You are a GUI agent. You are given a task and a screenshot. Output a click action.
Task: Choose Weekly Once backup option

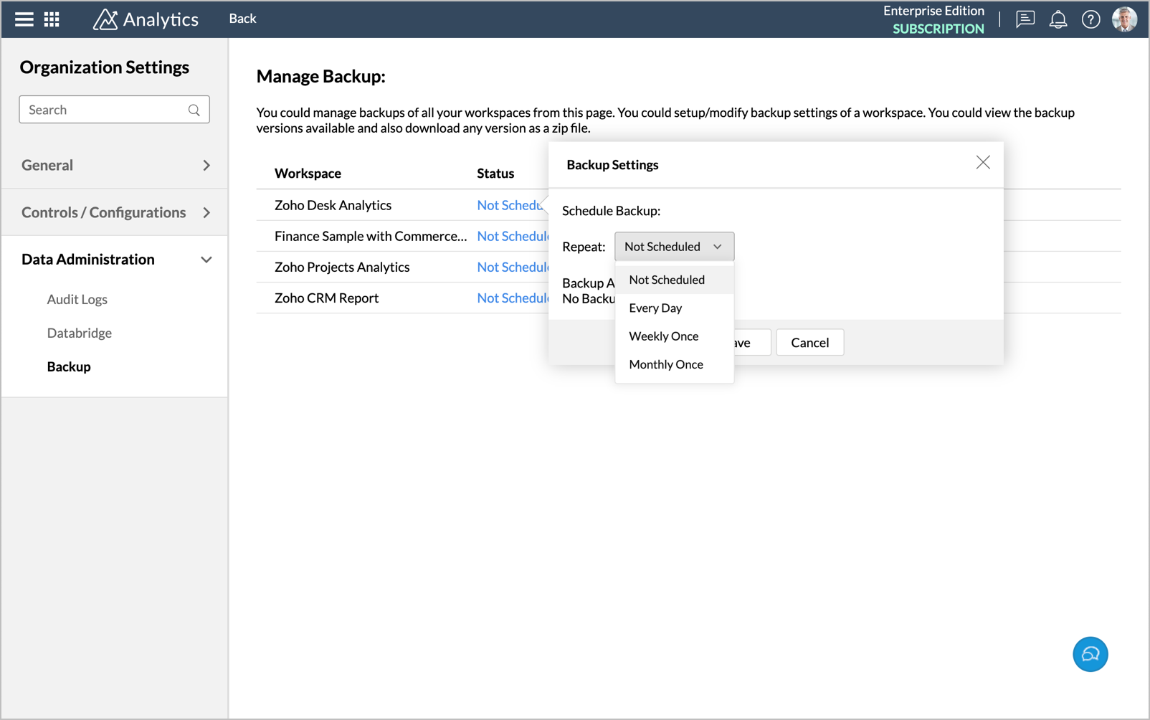[x=663, y=336]
